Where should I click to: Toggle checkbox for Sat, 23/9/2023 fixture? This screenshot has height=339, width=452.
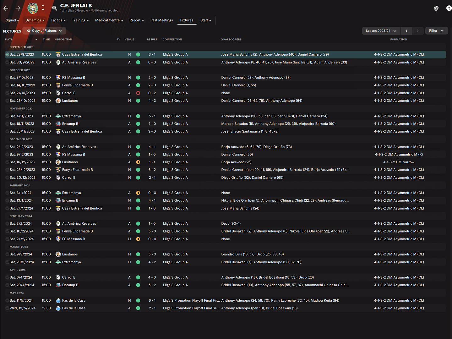7,55
